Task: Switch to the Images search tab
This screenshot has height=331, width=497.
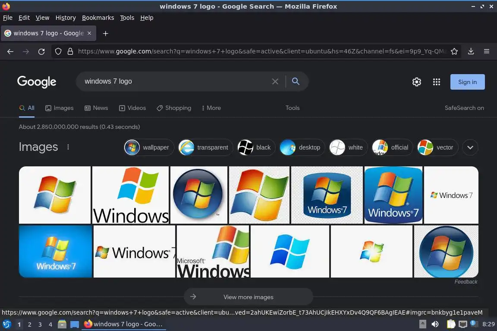Action: pyautogui.click(x=59, y=108)
